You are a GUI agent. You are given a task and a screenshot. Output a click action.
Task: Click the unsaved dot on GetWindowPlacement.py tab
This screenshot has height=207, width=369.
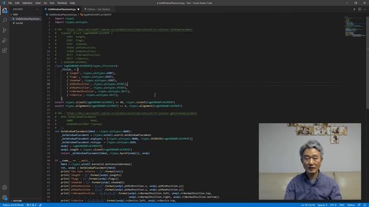pyautogui.click(x=78, y=9)
